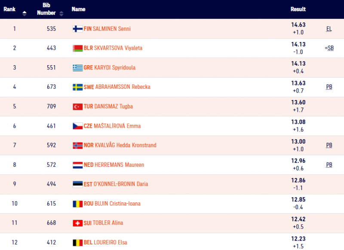Click the Netherlands flag icon
The image size is (344, 250).
click(x=77, y=165)
